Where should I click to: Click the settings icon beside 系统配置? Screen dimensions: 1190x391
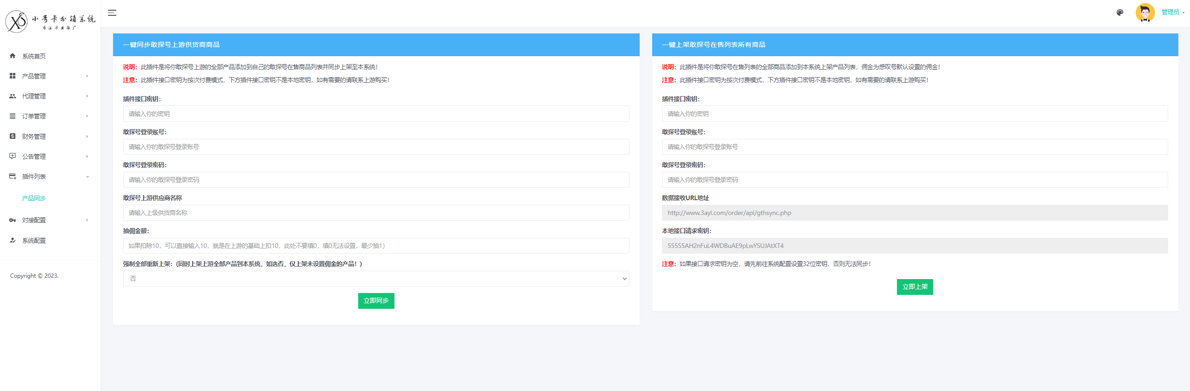[x=13, y=241]
